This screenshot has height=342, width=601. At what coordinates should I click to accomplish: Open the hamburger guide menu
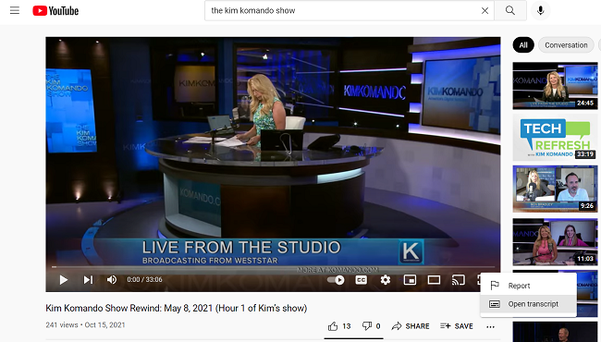(15, 10)
